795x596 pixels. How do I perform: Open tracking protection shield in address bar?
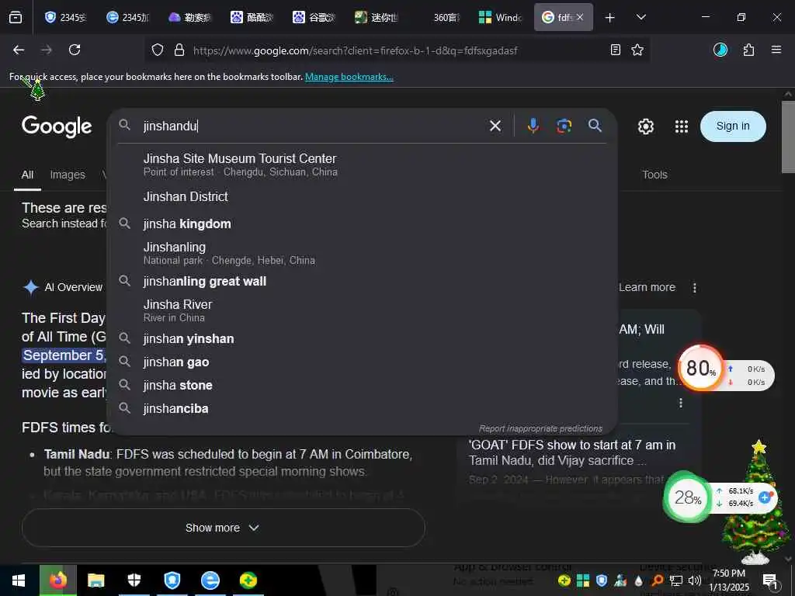158,50
